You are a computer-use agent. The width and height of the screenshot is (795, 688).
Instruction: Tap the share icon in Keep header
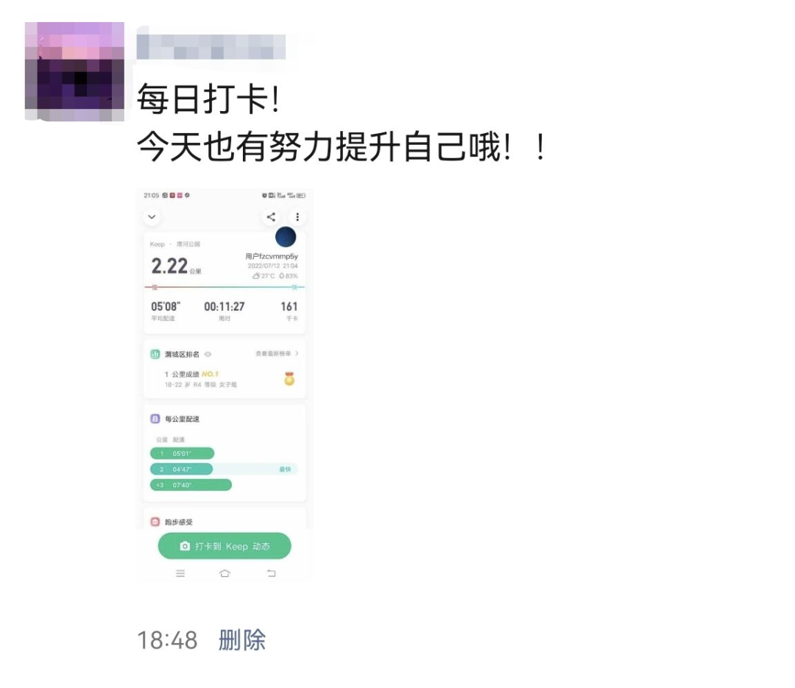(x=271, y=217)
